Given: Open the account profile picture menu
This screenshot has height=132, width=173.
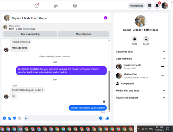Looking at the screenshot, I should [165, 6].
